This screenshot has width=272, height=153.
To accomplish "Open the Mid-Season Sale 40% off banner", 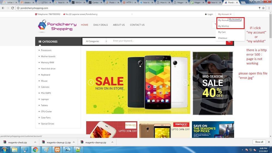I will click(x=213, y=83).
